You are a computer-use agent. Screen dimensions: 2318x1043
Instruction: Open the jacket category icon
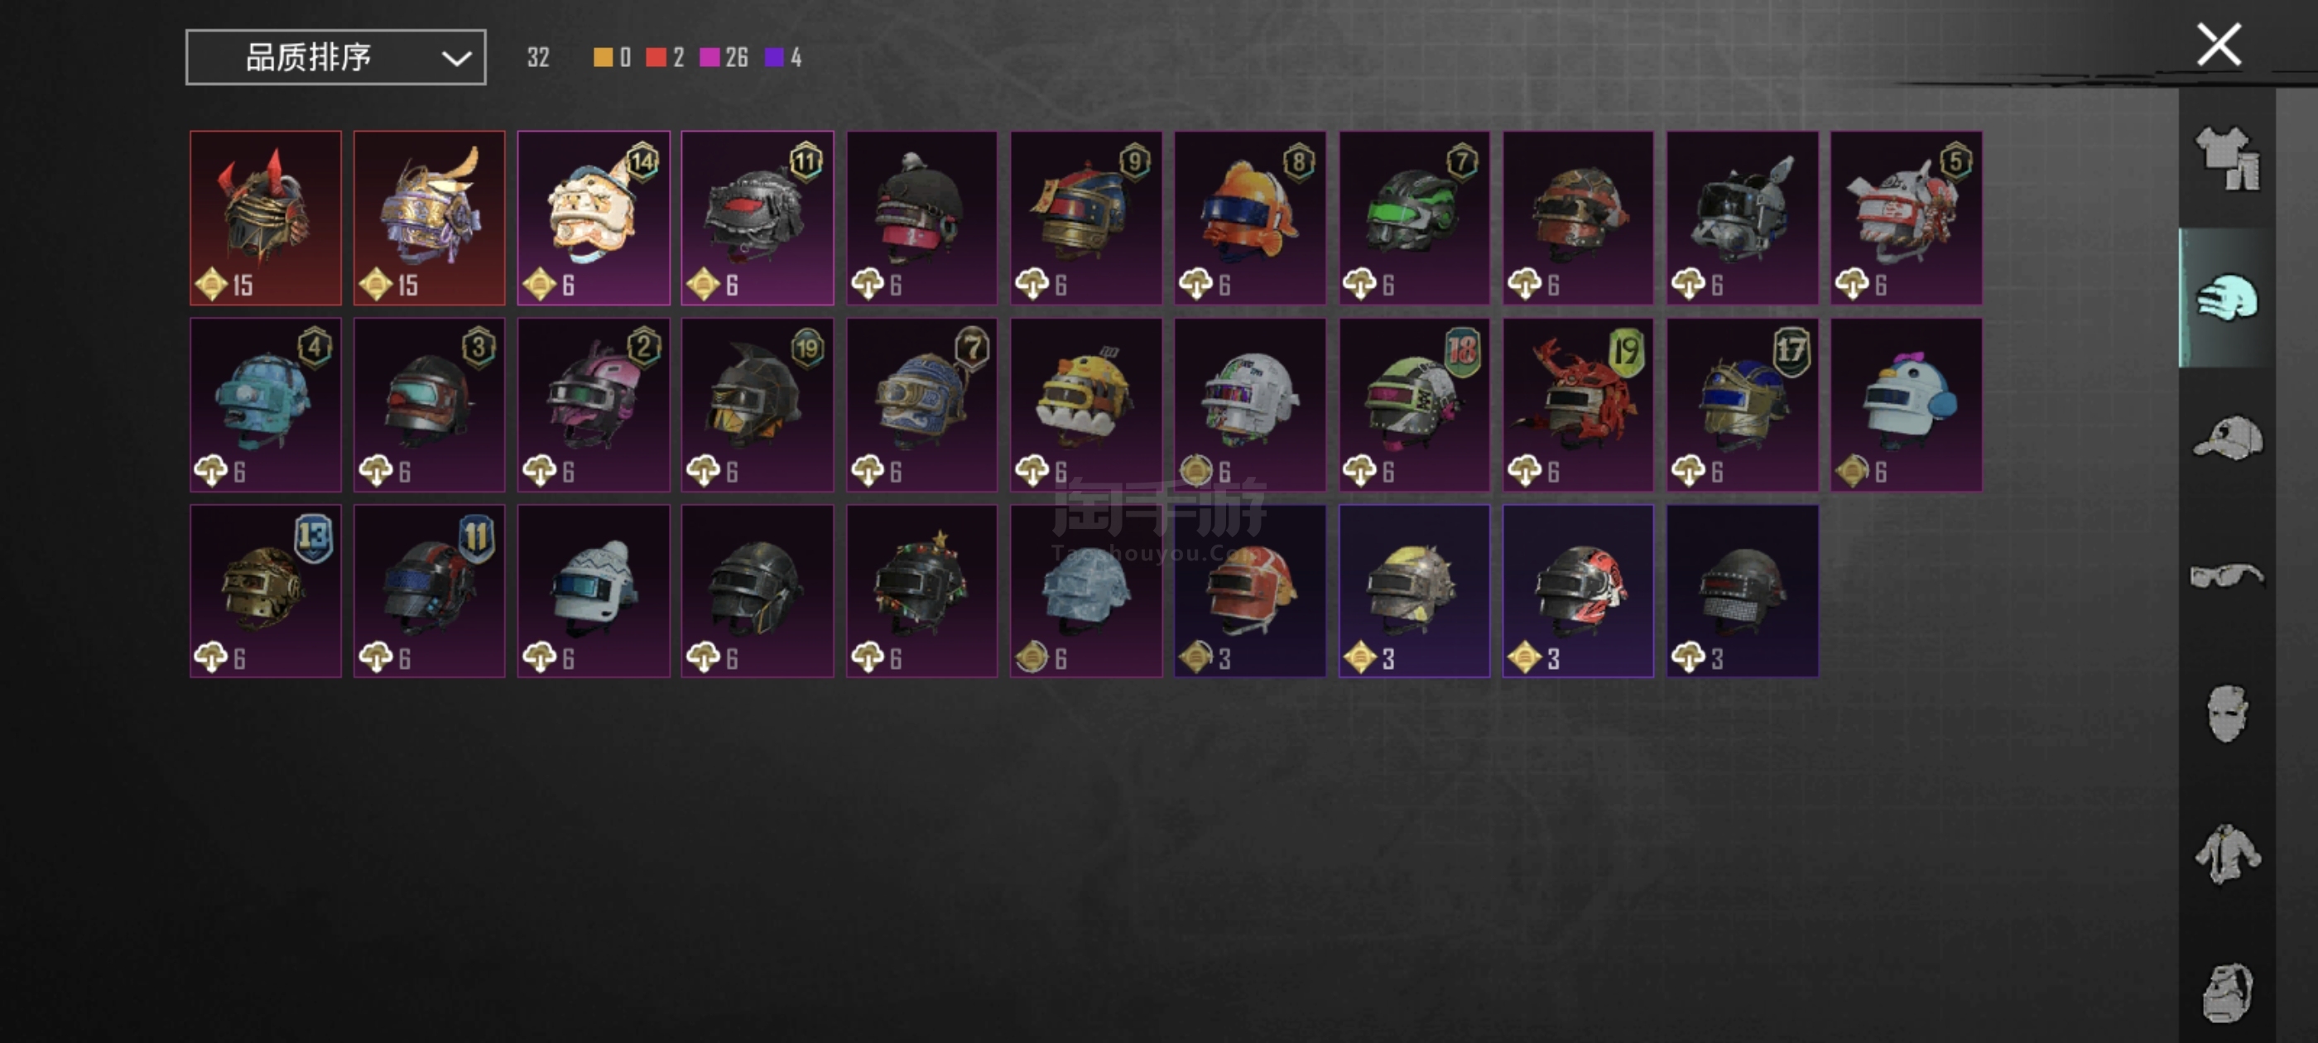point(2226,853)
